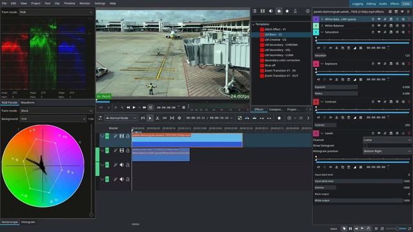Lock the first video track
Image resolution: width=413 pixels, height=232 pixels.
128,136
